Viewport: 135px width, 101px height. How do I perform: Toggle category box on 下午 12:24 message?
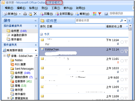122,42
